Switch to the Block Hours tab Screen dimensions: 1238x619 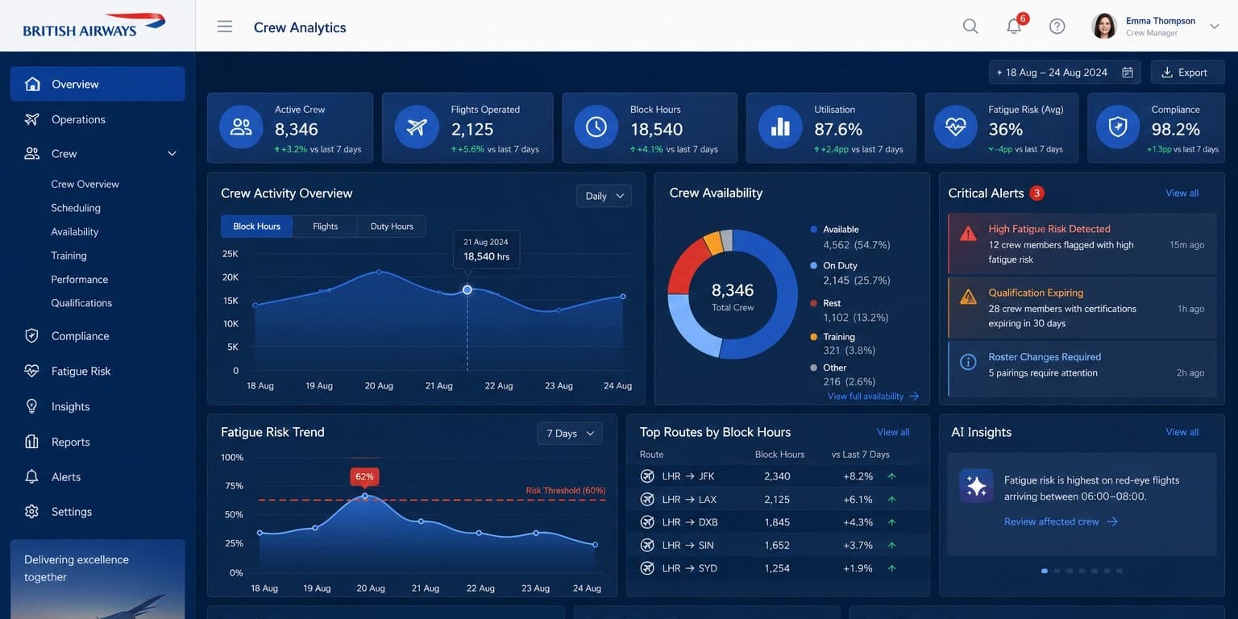[x=257, y=226]
